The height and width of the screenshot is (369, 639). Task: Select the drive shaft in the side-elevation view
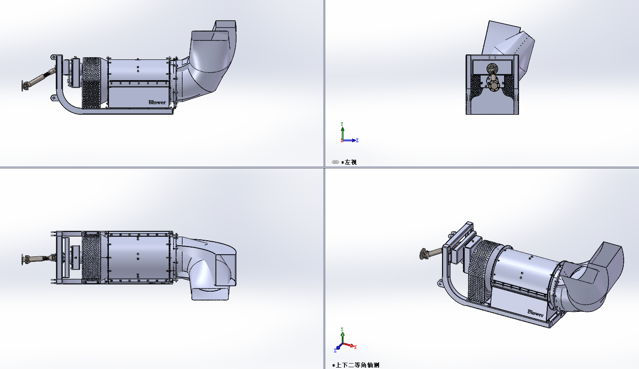coord(38,80)
